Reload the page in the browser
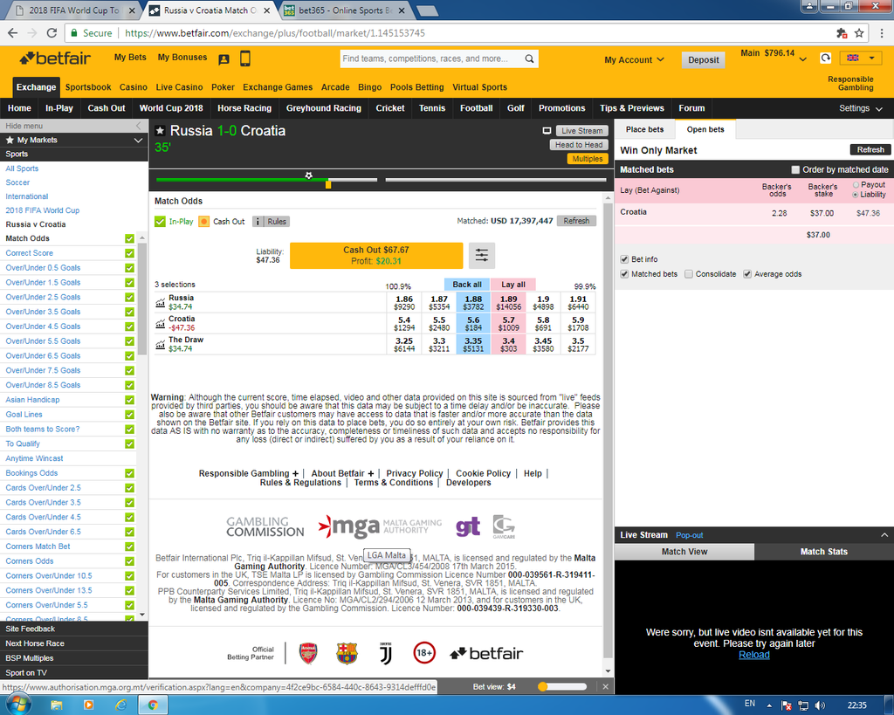Screen dimensions: 894x715 [52, 33]
